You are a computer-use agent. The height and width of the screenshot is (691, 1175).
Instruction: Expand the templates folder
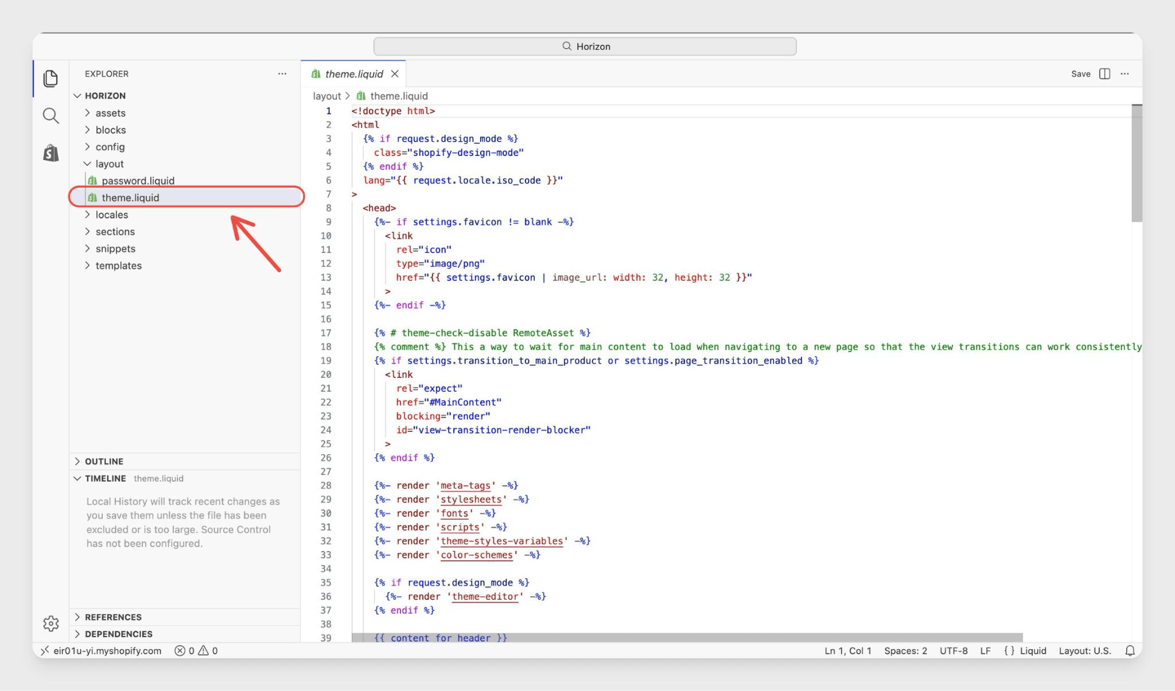[x=87, y=266]
